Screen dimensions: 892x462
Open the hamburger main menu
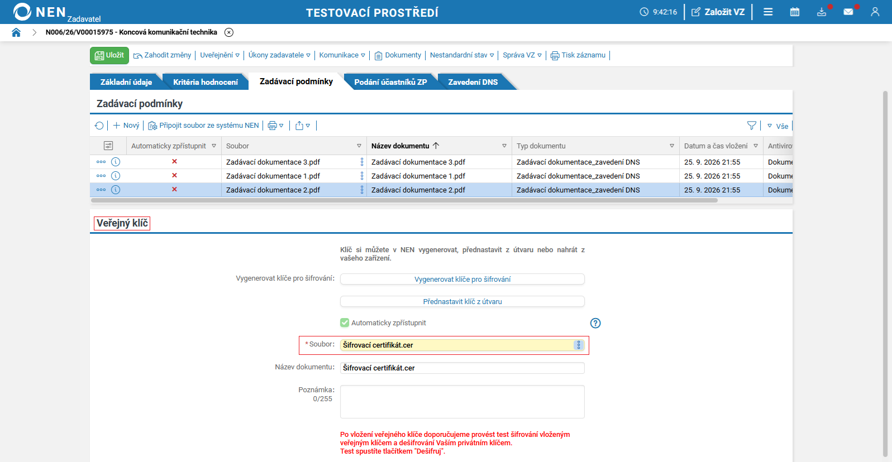click(768, 12)
